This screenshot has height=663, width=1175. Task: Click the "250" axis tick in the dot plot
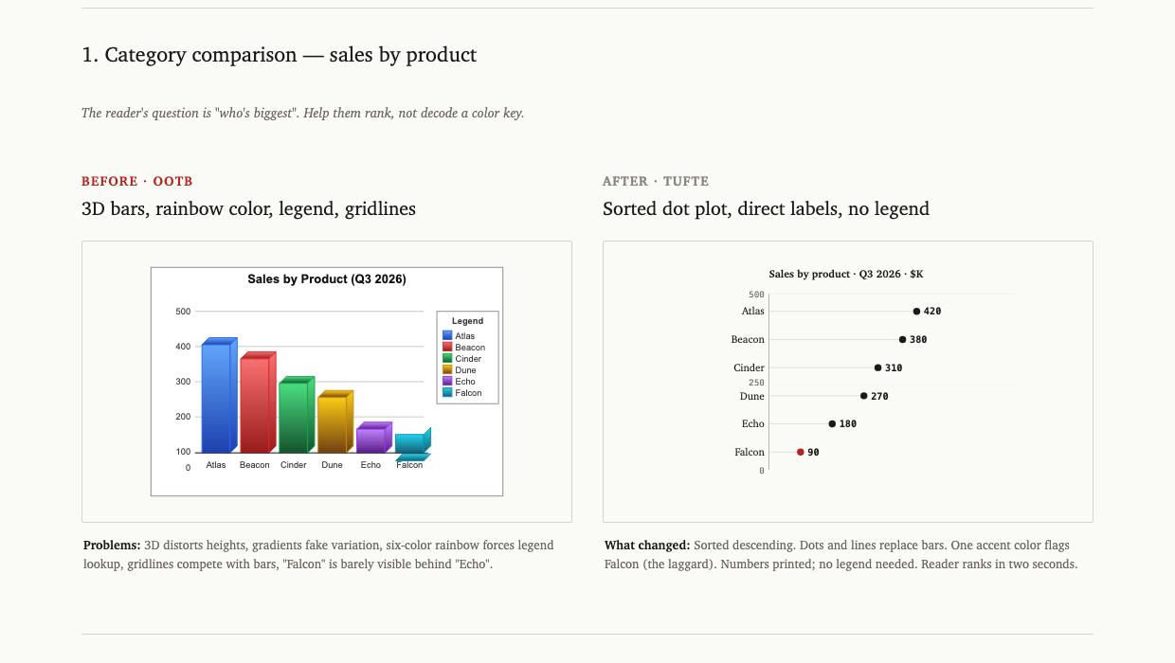(x=756, y=383)
